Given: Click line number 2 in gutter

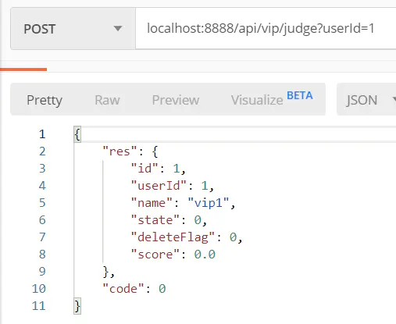Looking at the screenshot, I should [42, 151].
